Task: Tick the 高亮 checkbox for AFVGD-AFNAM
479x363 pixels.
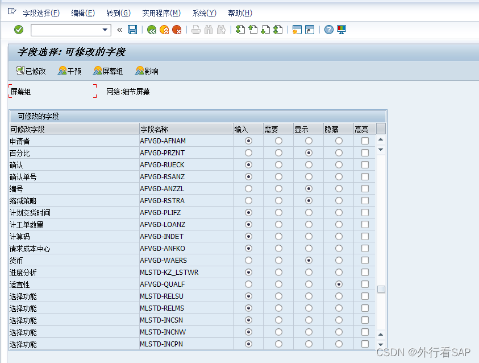Action: coord(365,141)
